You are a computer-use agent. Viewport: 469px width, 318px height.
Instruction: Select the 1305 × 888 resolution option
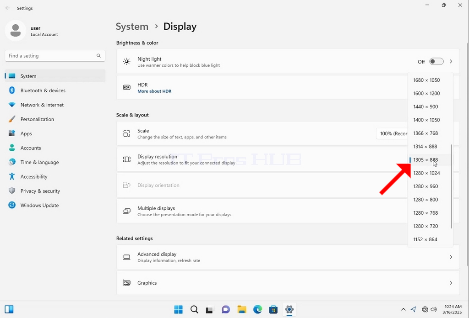pos(431,159)
